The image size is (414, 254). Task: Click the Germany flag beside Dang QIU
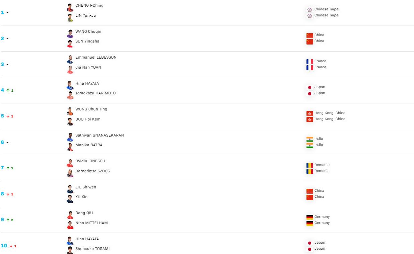click(x=309, y=217)
